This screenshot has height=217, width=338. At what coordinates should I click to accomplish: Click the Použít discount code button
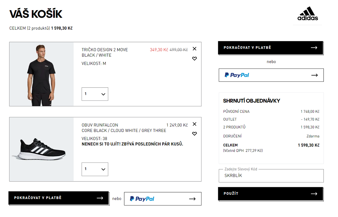[270, 194]
